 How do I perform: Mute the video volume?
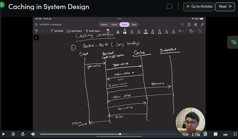33,134
